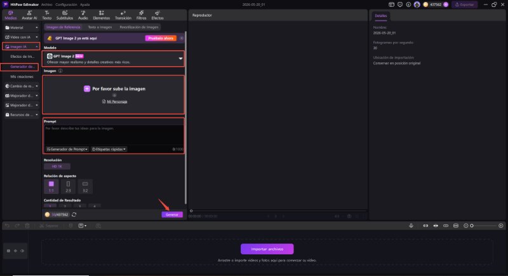Open the Filtros tool
This screenshot has width=508, height=276.
141,15
